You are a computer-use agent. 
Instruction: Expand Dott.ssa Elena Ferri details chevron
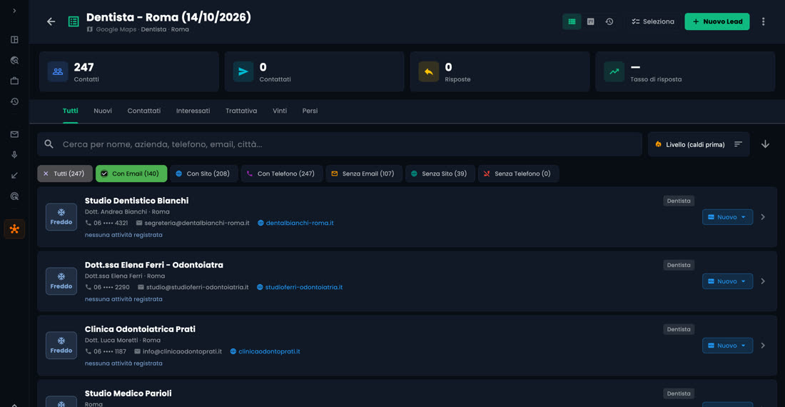pyautogui.click(x=763, y=281)
